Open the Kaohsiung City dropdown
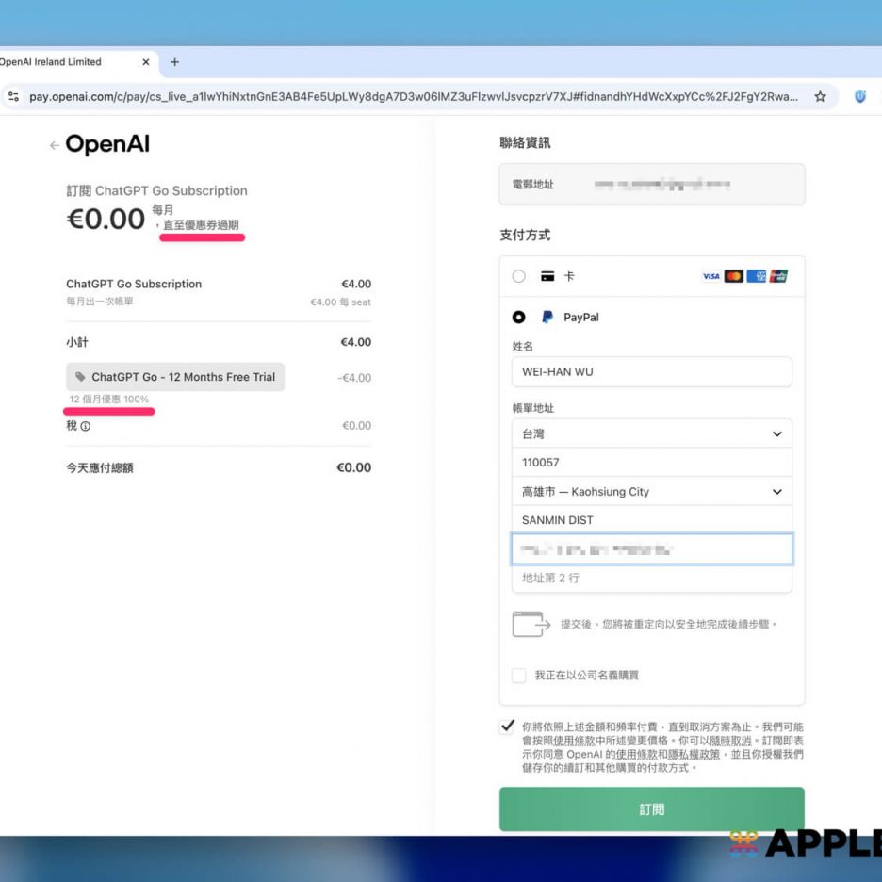 [x=651, y=492]
